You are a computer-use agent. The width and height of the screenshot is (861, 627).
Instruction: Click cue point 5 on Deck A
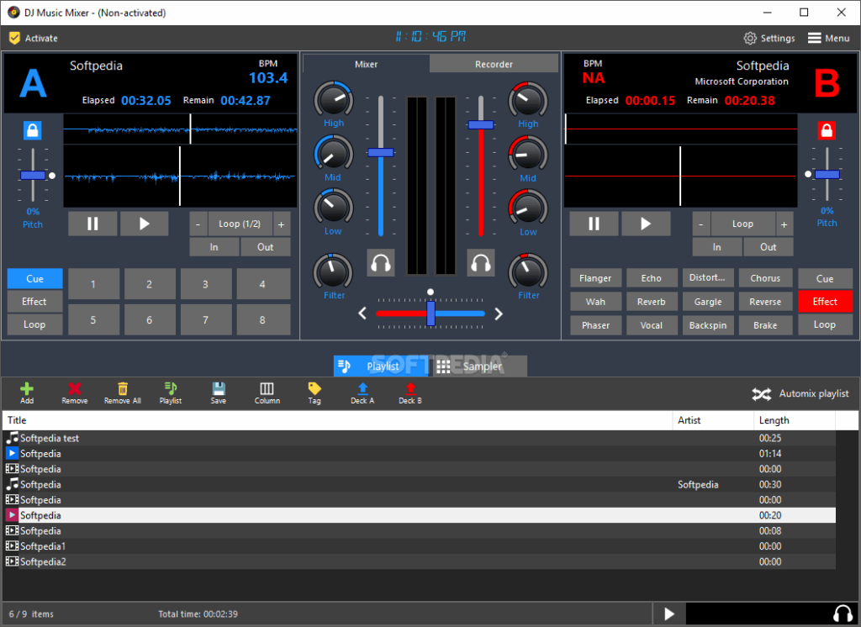tap(93, 320)
